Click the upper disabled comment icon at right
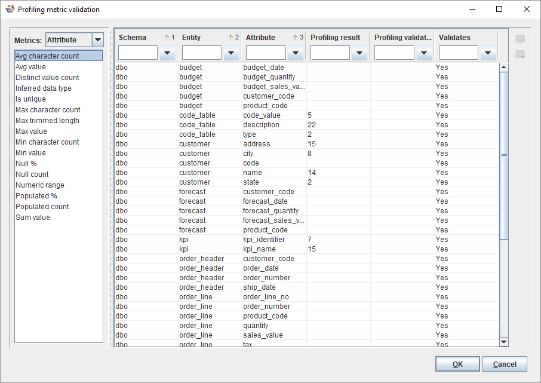This screenshot has height=383, width=541. coord(520,39)
